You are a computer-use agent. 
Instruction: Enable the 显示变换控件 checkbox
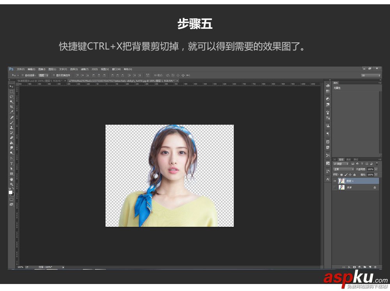(53, 75)
